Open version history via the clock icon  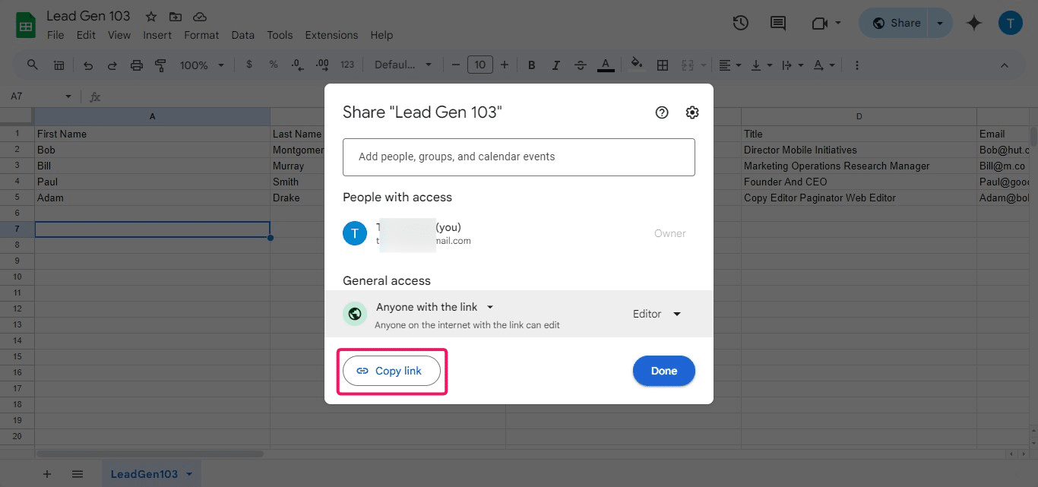pos(740,23)
